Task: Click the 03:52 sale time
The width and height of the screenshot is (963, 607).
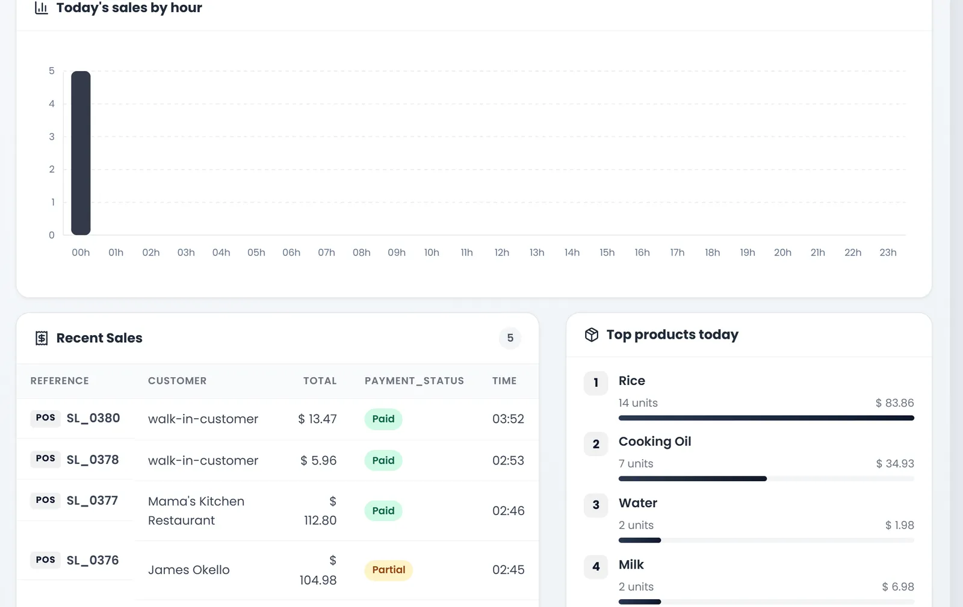Action: (x=508, y=419)
